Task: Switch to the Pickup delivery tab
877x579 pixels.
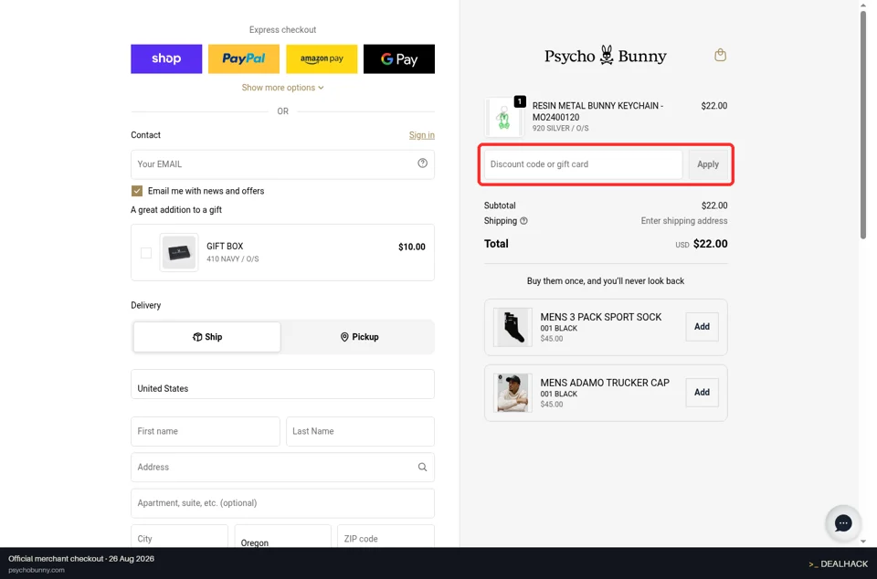Action: pos(358,337)
